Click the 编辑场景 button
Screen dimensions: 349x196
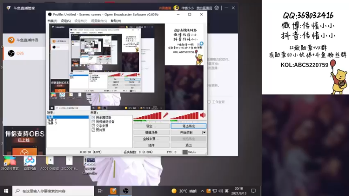(x=151, y=132)
